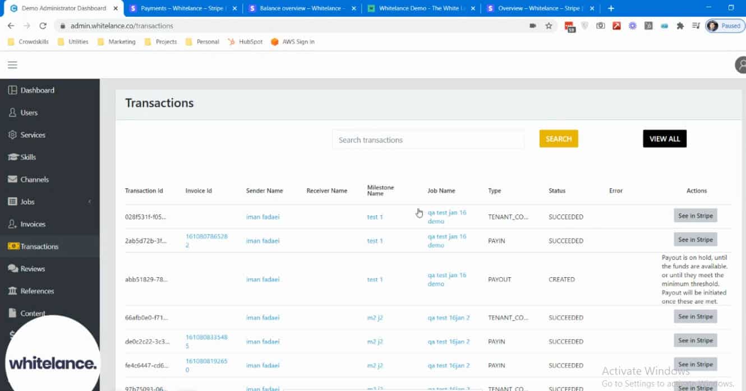Image resolution: width=746 pixels, height=391 pixels.
Task: Go back with browser back arrow
Action: [x=11, y=26]
